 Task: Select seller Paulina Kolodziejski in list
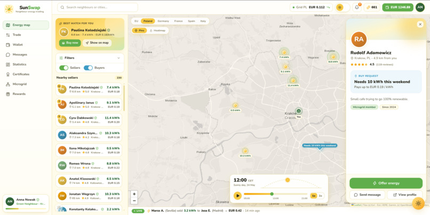coord(89,90)
